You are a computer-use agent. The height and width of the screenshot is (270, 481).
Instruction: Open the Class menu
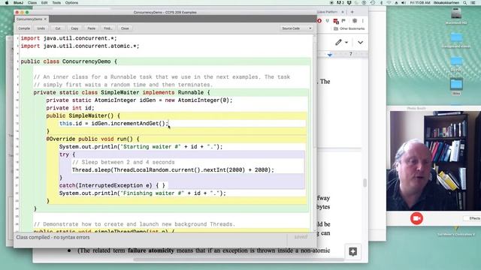pos(32,3)
